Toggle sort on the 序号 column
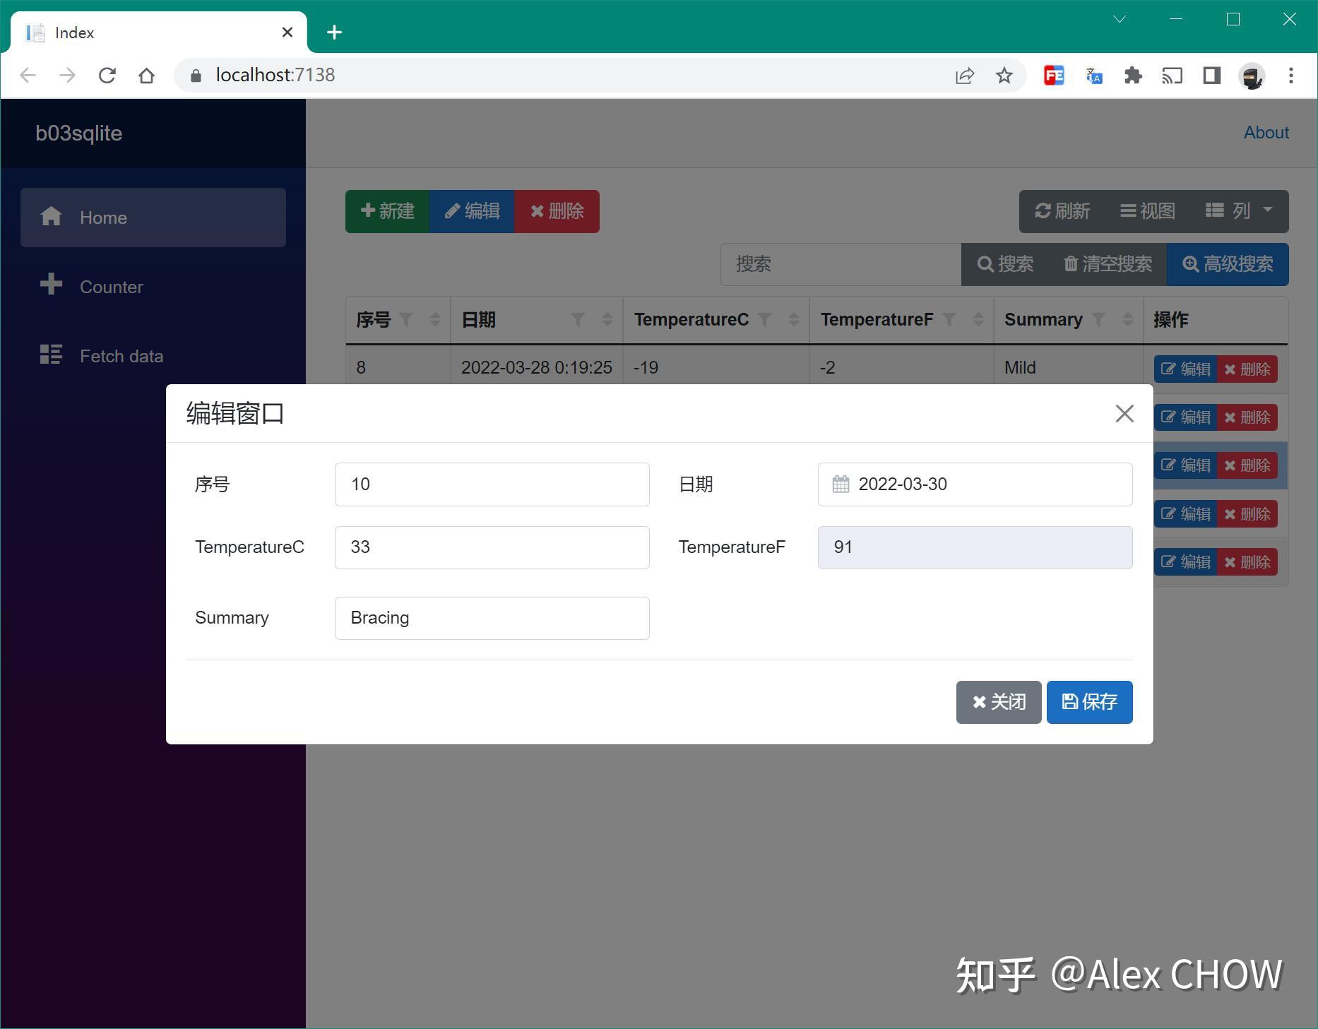The width and height of the screenshot is (1318, 1029). 434,319
